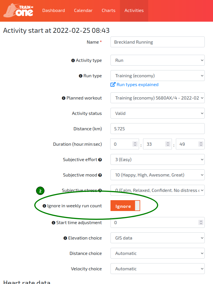This screenshot has height=284, width=213.
Task: Click the Duration minutes stepper arrows
Action: (x=168, y=144)
